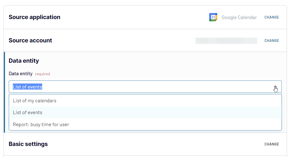The width and height of the screenshot is (293, 157).
Task: Click the Data entity section heading
Action: tap(24, 61)
